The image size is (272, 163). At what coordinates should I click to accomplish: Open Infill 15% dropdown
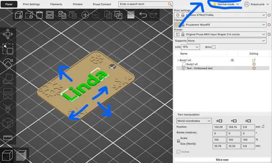(x=190, y=47)
